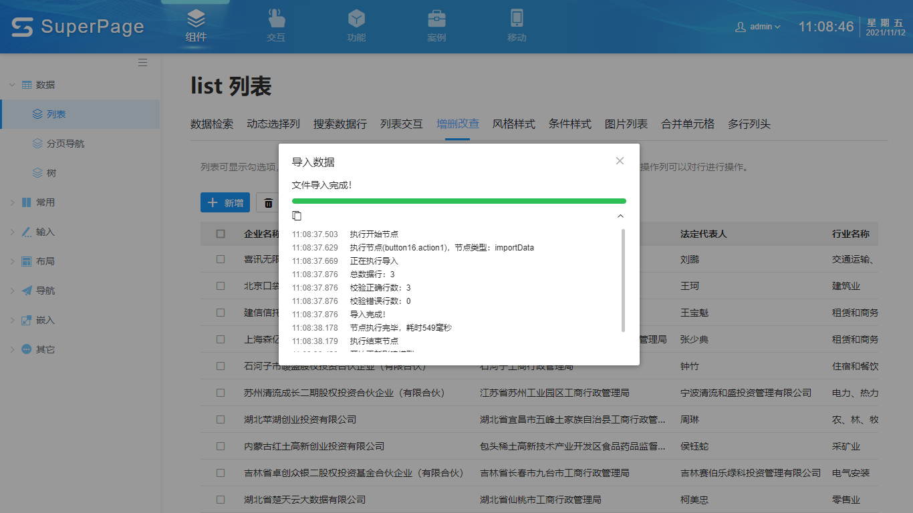The width and height of the screenshot is (913, 513).
Task: Expand the 其它 sidebar group
Action: point(80,349)
